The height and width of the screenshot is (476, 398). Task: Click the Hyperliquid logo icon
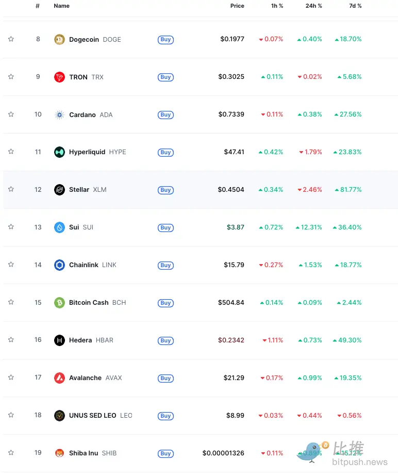pos(59,152)
